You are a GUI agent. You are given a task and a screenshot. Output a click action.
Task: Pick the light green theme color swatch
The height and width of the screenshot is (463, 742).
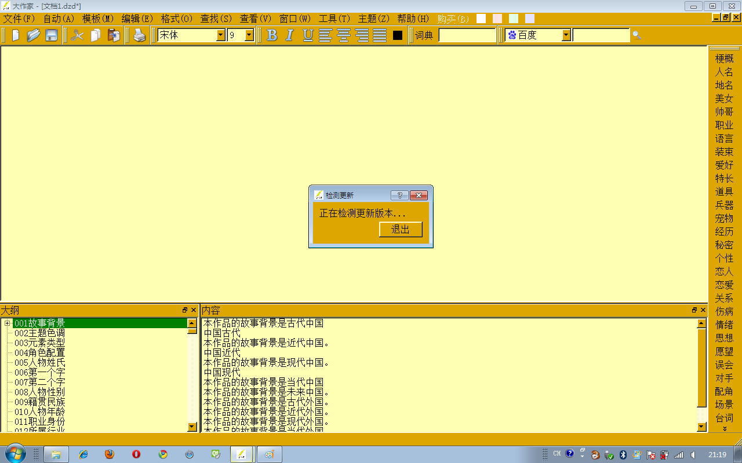point(514,19)
